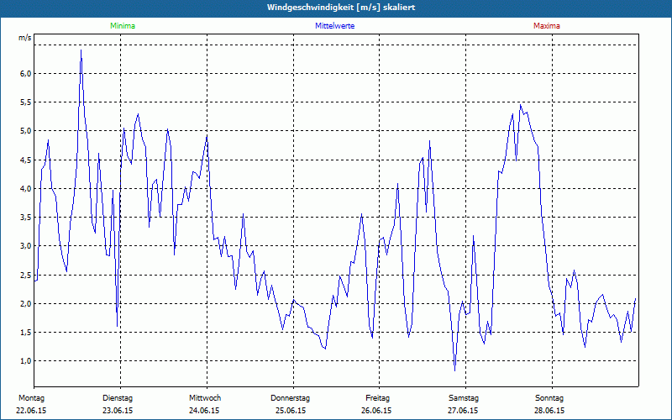Click the Sonntag day label
672x420 pixels.
[x=549, y=398]
